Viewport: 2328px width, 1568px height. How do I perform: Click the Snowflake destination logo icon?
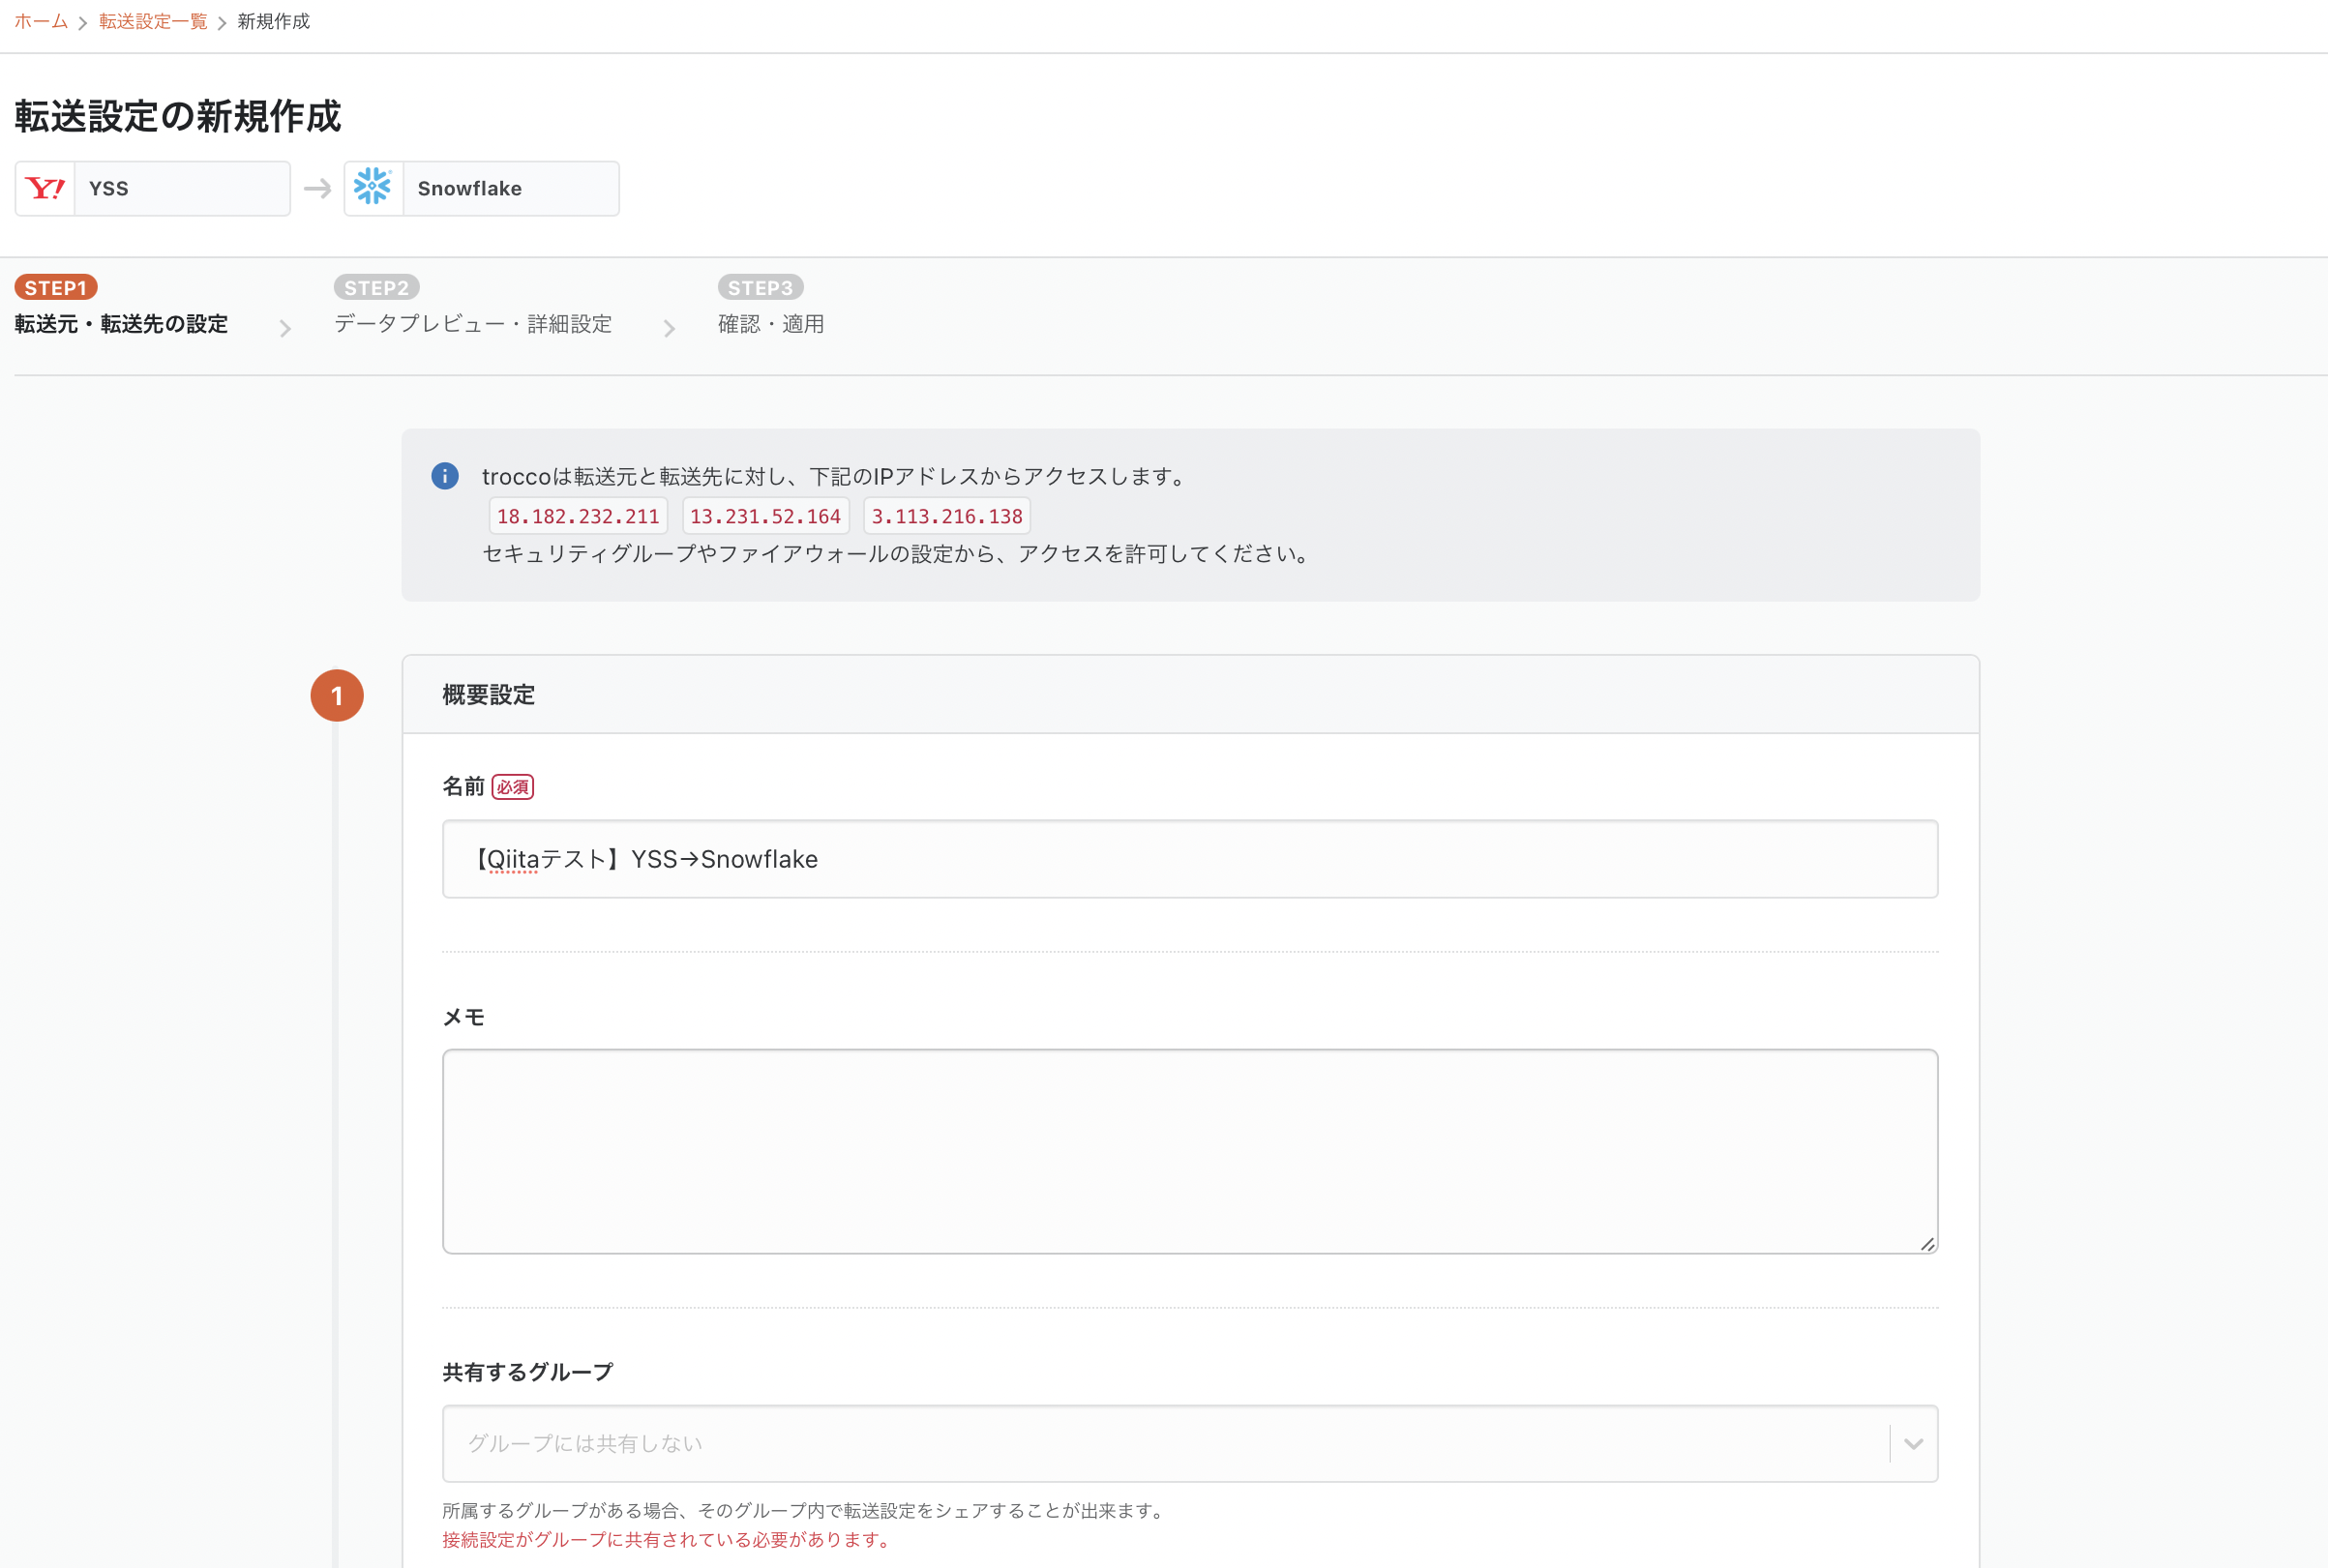tap(373, 188)
